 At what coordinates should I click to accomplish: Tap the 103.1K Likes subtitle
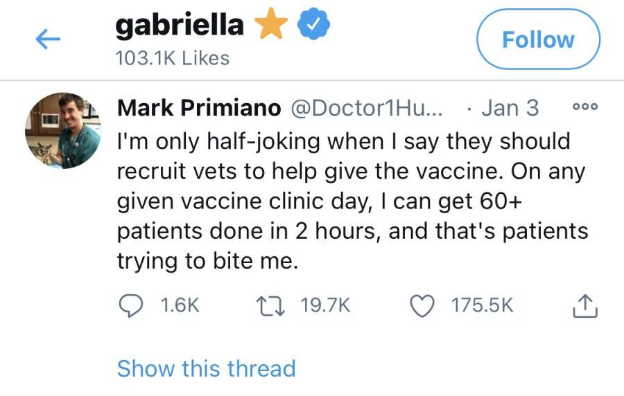(x=173, y=58)
